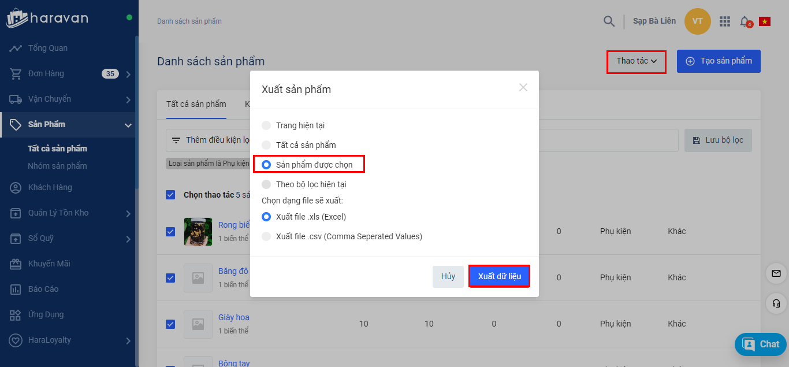Open the Thao tác dropdown
Viewport: 789px width, 367px height.
pos(636,61)
